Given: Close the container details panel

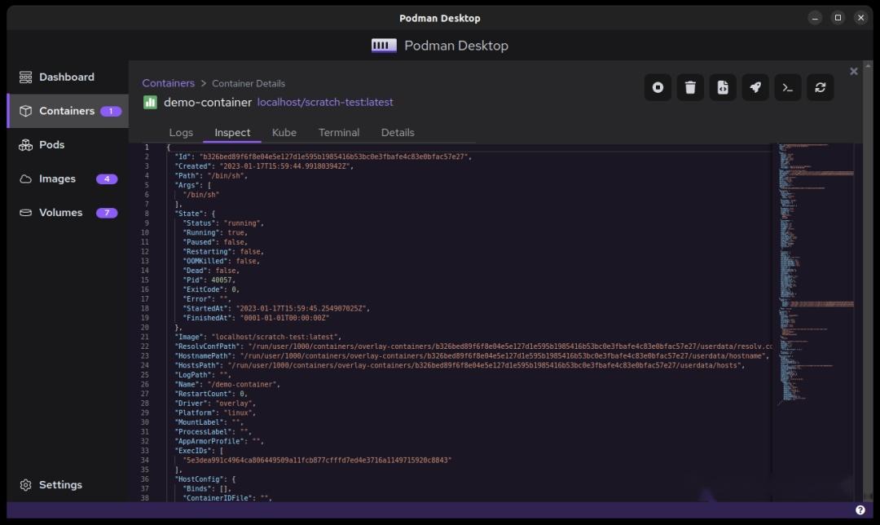Looking at the screenshot, I should point(853,70).
